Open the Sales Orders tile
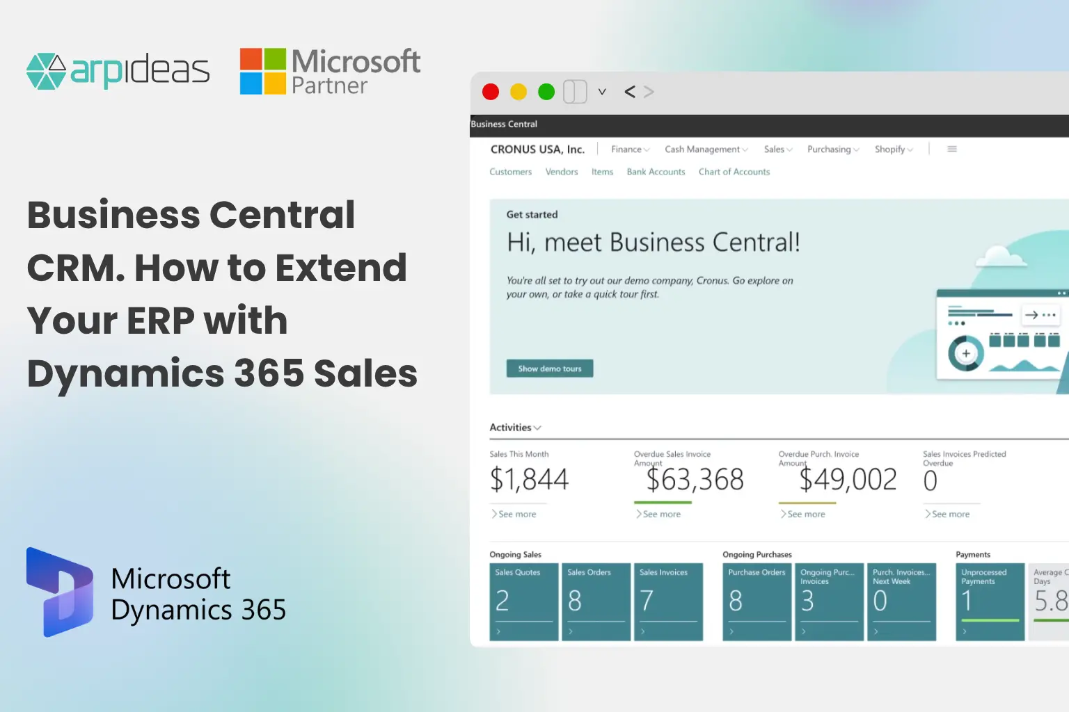Viewport: 1069px width, 712px height. click(595, 601)
